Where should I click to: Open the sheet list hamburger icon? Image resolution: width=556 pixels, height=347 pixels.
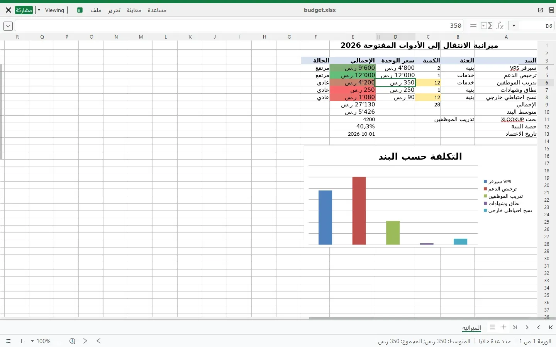pos(492,327)
